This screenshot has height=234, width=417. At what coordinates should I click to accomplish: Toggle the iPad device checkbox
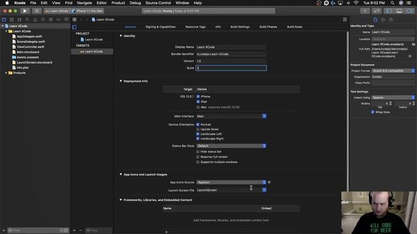(198, 101)
